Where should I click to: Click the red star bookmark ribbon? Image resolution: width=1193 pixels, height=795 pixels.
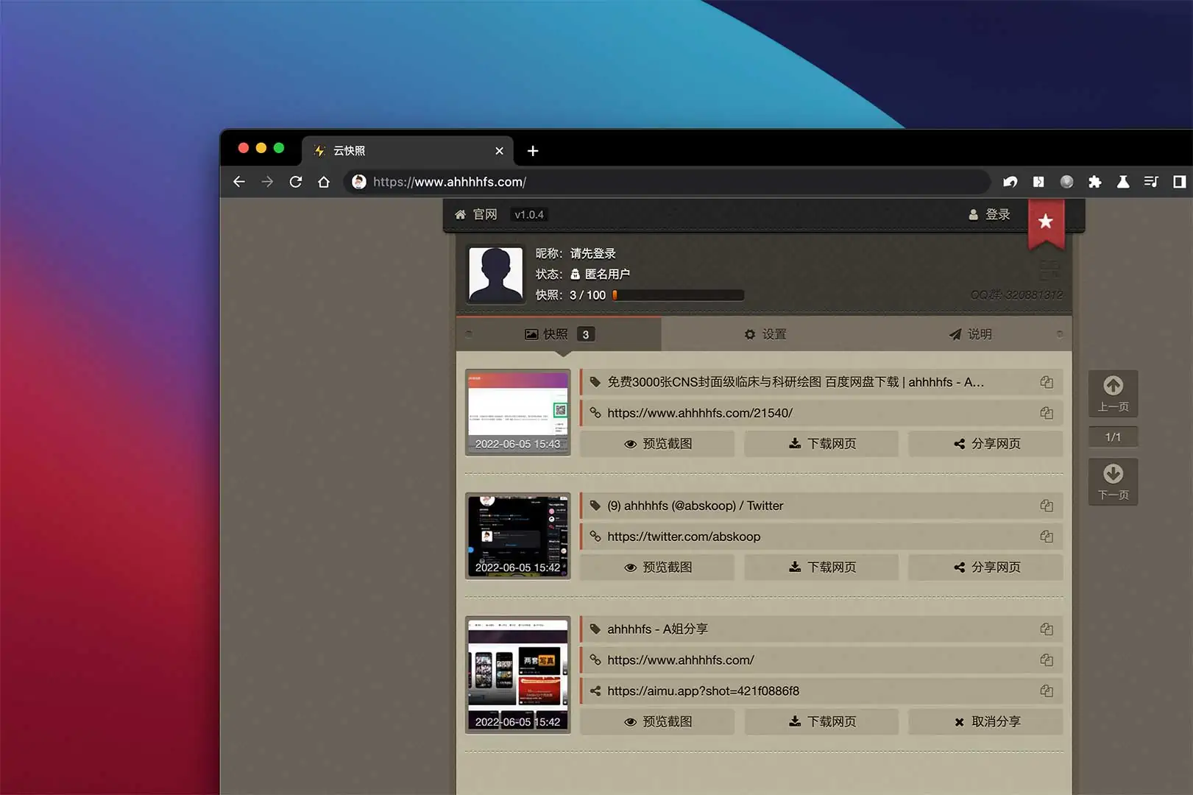[1045, 222]
